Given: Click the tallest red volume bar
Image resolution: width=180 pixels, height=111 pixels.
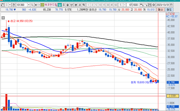Looking at the screenshot, I should click(x=6, y=102).
